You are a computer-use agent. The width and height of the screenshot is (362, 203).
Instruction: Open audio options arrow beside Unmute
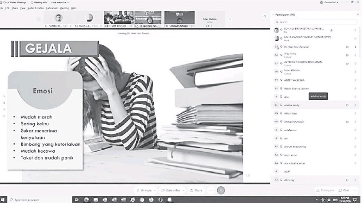point(155,190)
